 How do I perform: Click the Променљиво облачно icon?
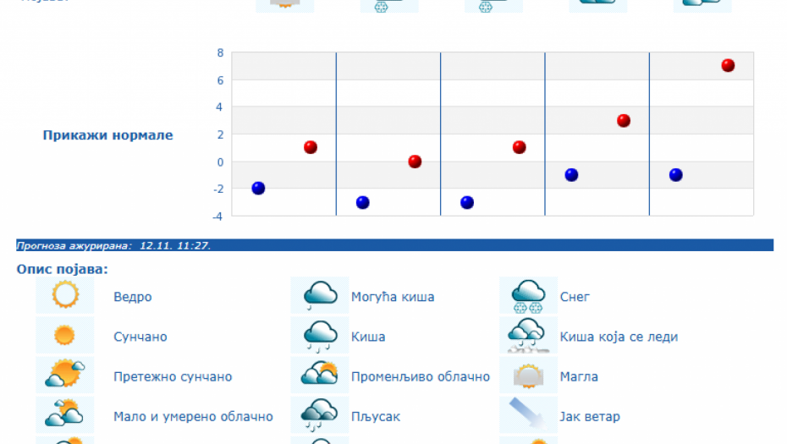pyautogui.click(x=320, y=375)
